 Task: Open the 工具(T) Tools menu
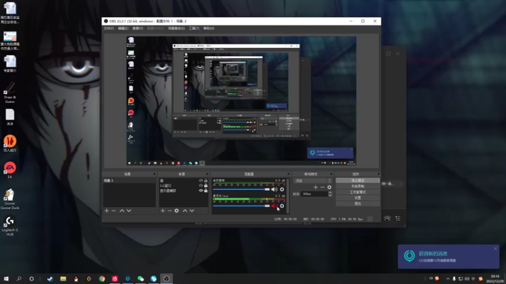[194, 28]
